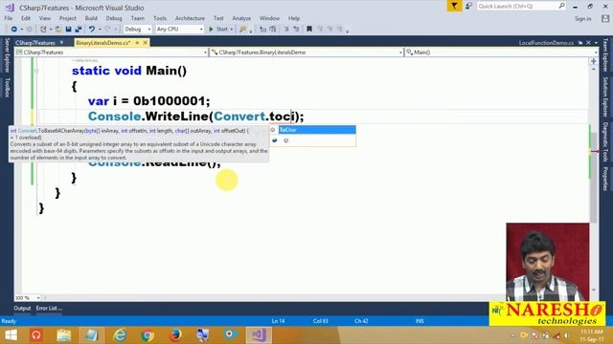This screenshot has height=344, width=613.
Task: Click the Open File toolbar icon
Action: coord(58,30)
